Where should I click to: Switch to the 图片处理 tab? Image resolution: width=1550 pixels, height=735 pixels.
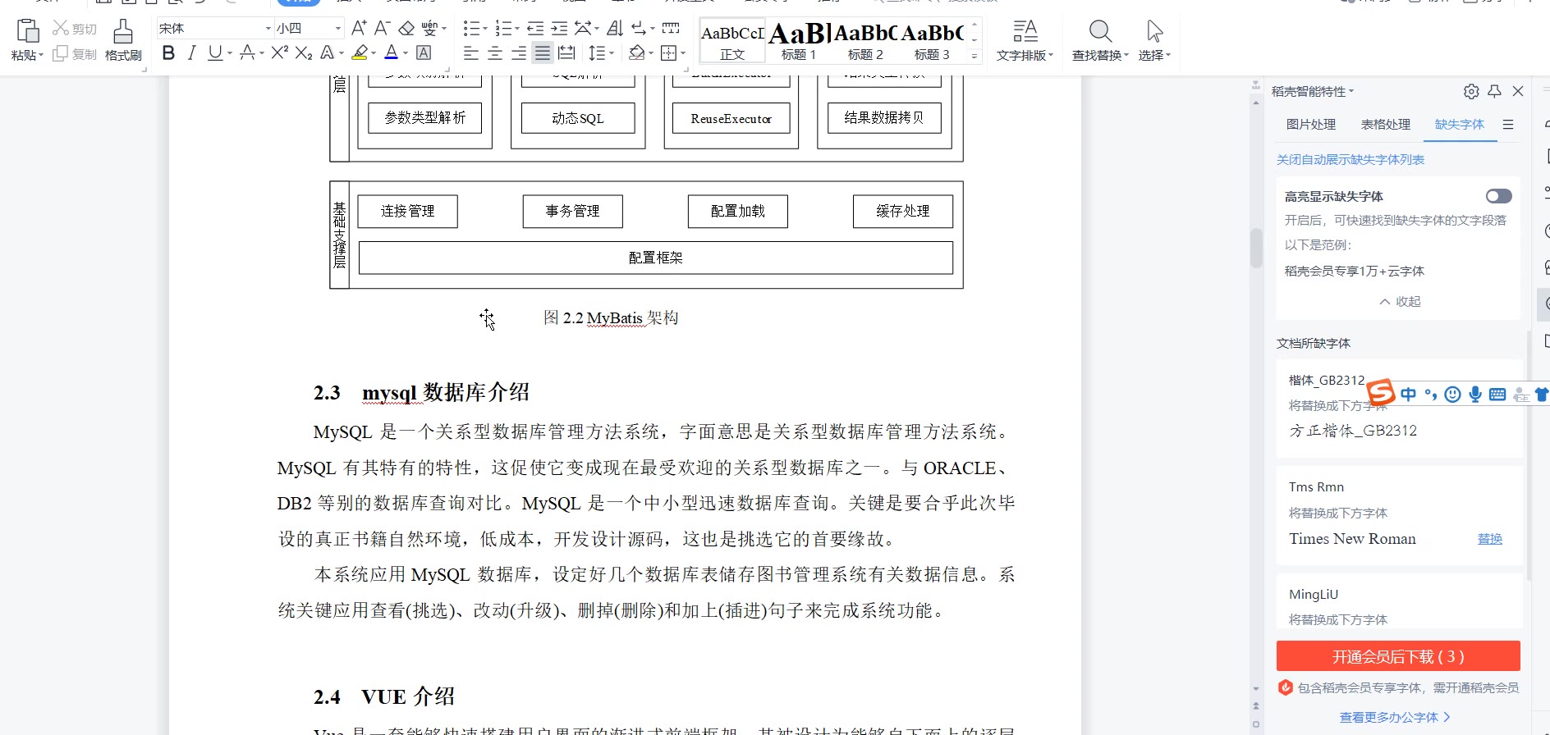coord(1311,125)
